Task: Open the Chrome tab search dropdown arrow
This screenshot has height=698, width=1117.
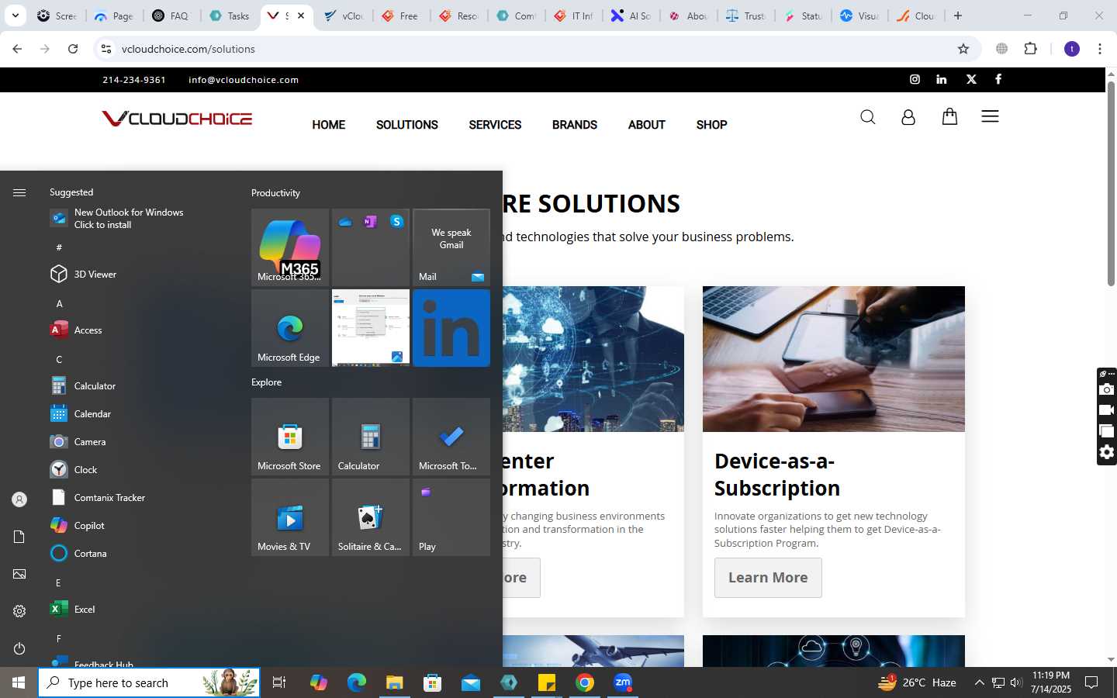Action: point(15,16)
